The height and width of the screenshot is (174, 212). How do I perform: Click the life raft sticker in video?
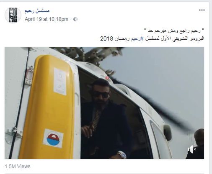53,138
